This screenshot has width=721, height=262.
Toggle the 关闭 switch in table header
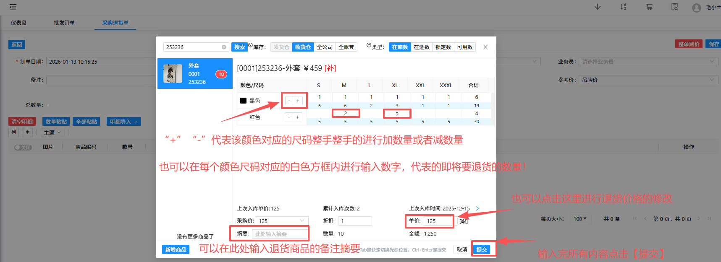[x=23, y=148]
